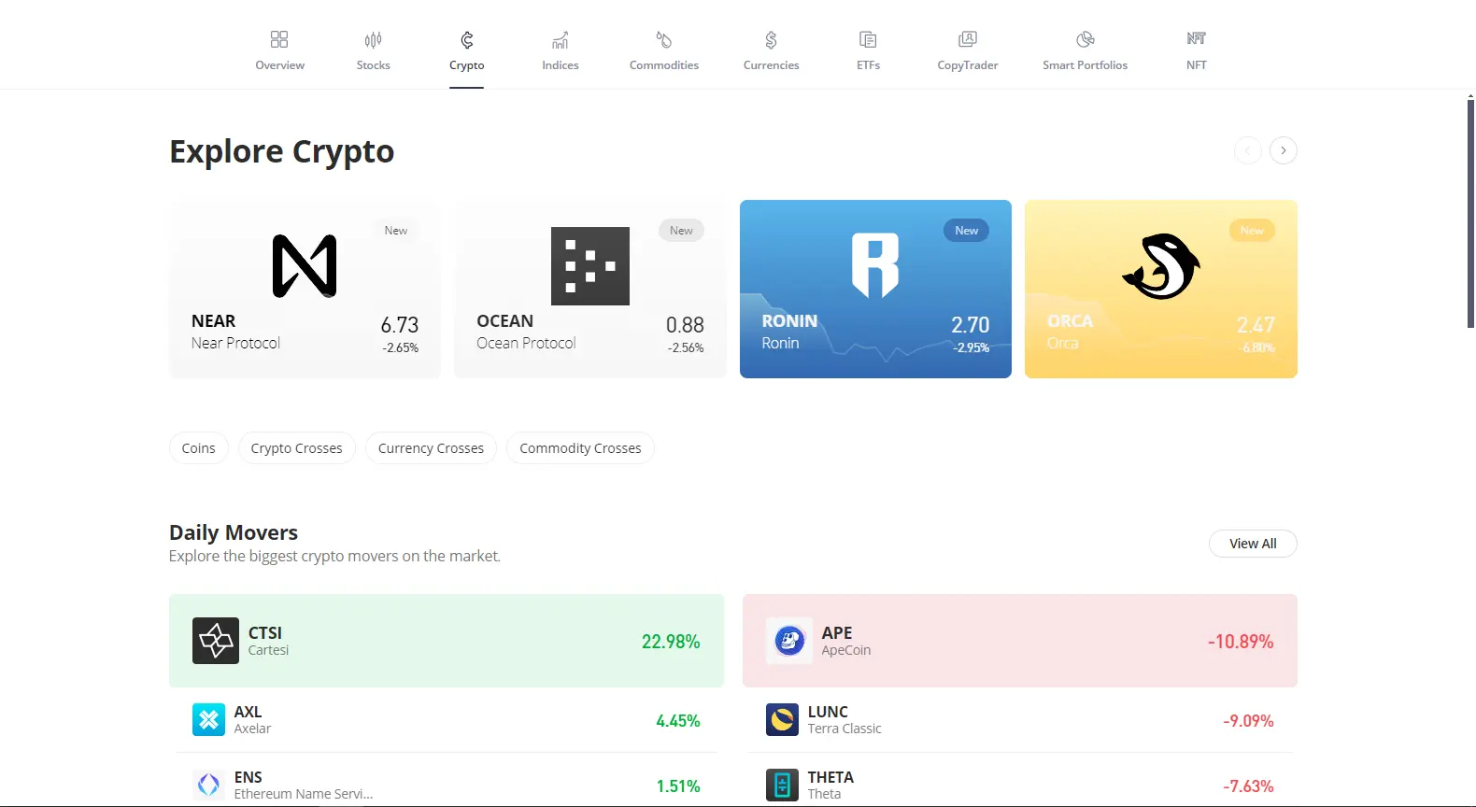Screen dimensions: 1476x807
Task: Open the Smart Portfolios pie icon
Action: (x=1085, y=39)
